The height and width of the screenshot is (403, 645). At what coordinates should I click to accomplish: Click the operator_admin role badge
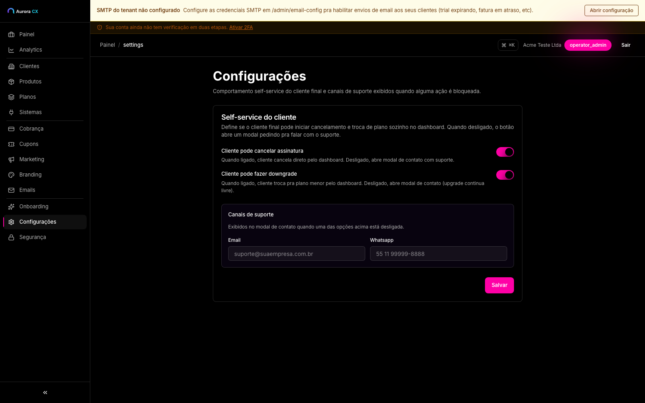pyautogui.click(x=588, y=45)
